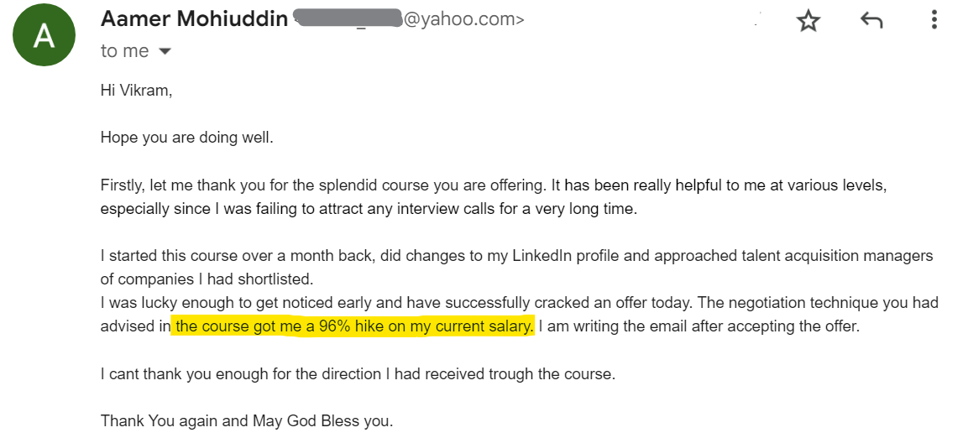
Task: Click the "Hope you are doing well." line
Action: (x=186, y=138)
